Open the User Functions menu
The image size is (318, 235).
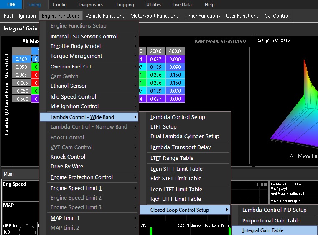coord(242,16)
